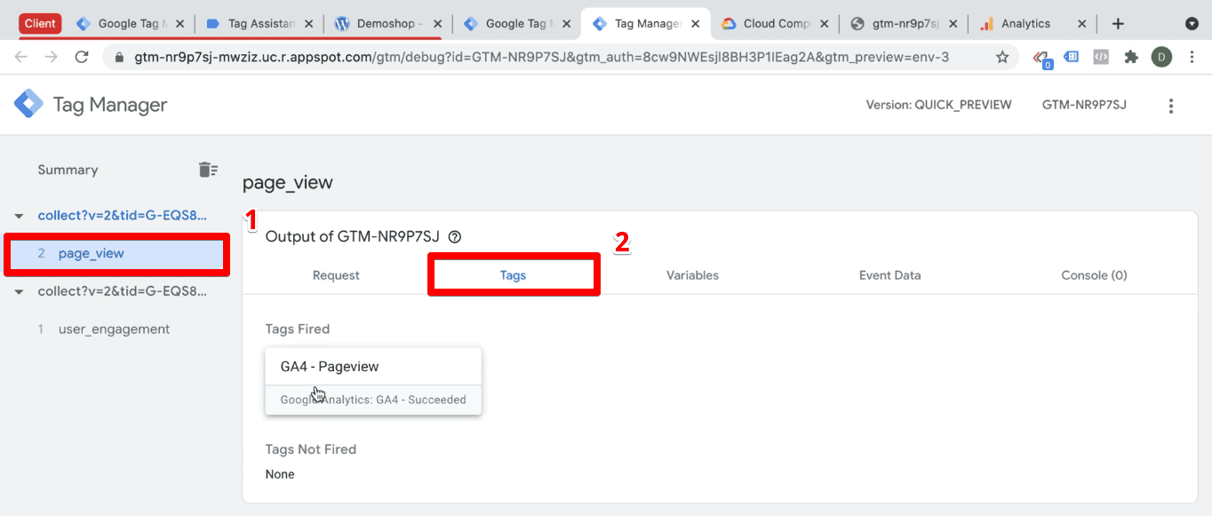1212x516 pixels.
Task: Click the user_engagement summary entry
Action: 116,329
